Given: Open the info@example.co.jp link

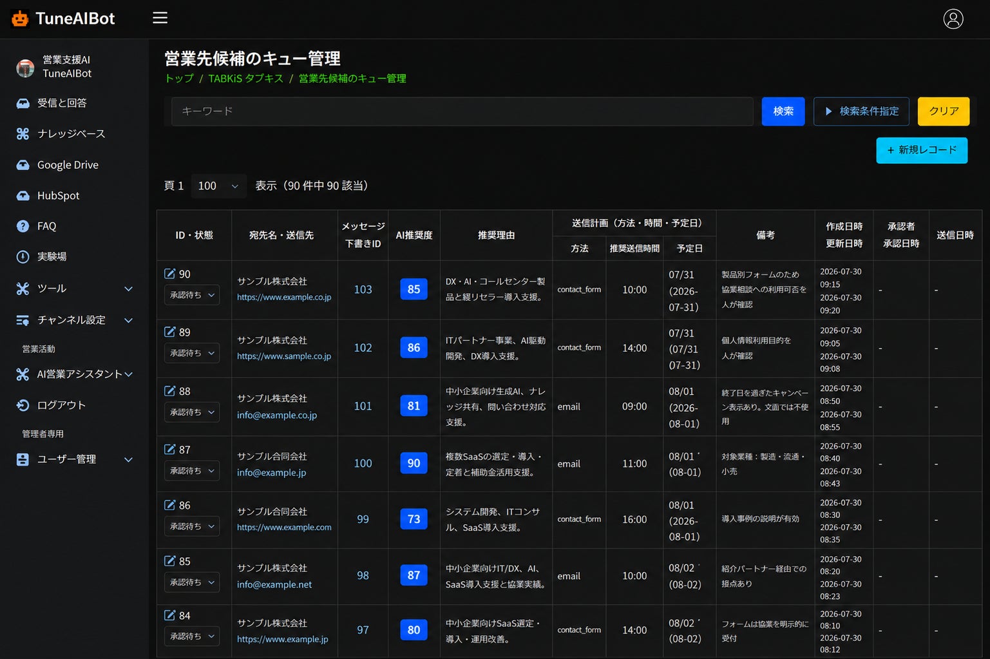Looking at the screenshot, I should (277, 415).
